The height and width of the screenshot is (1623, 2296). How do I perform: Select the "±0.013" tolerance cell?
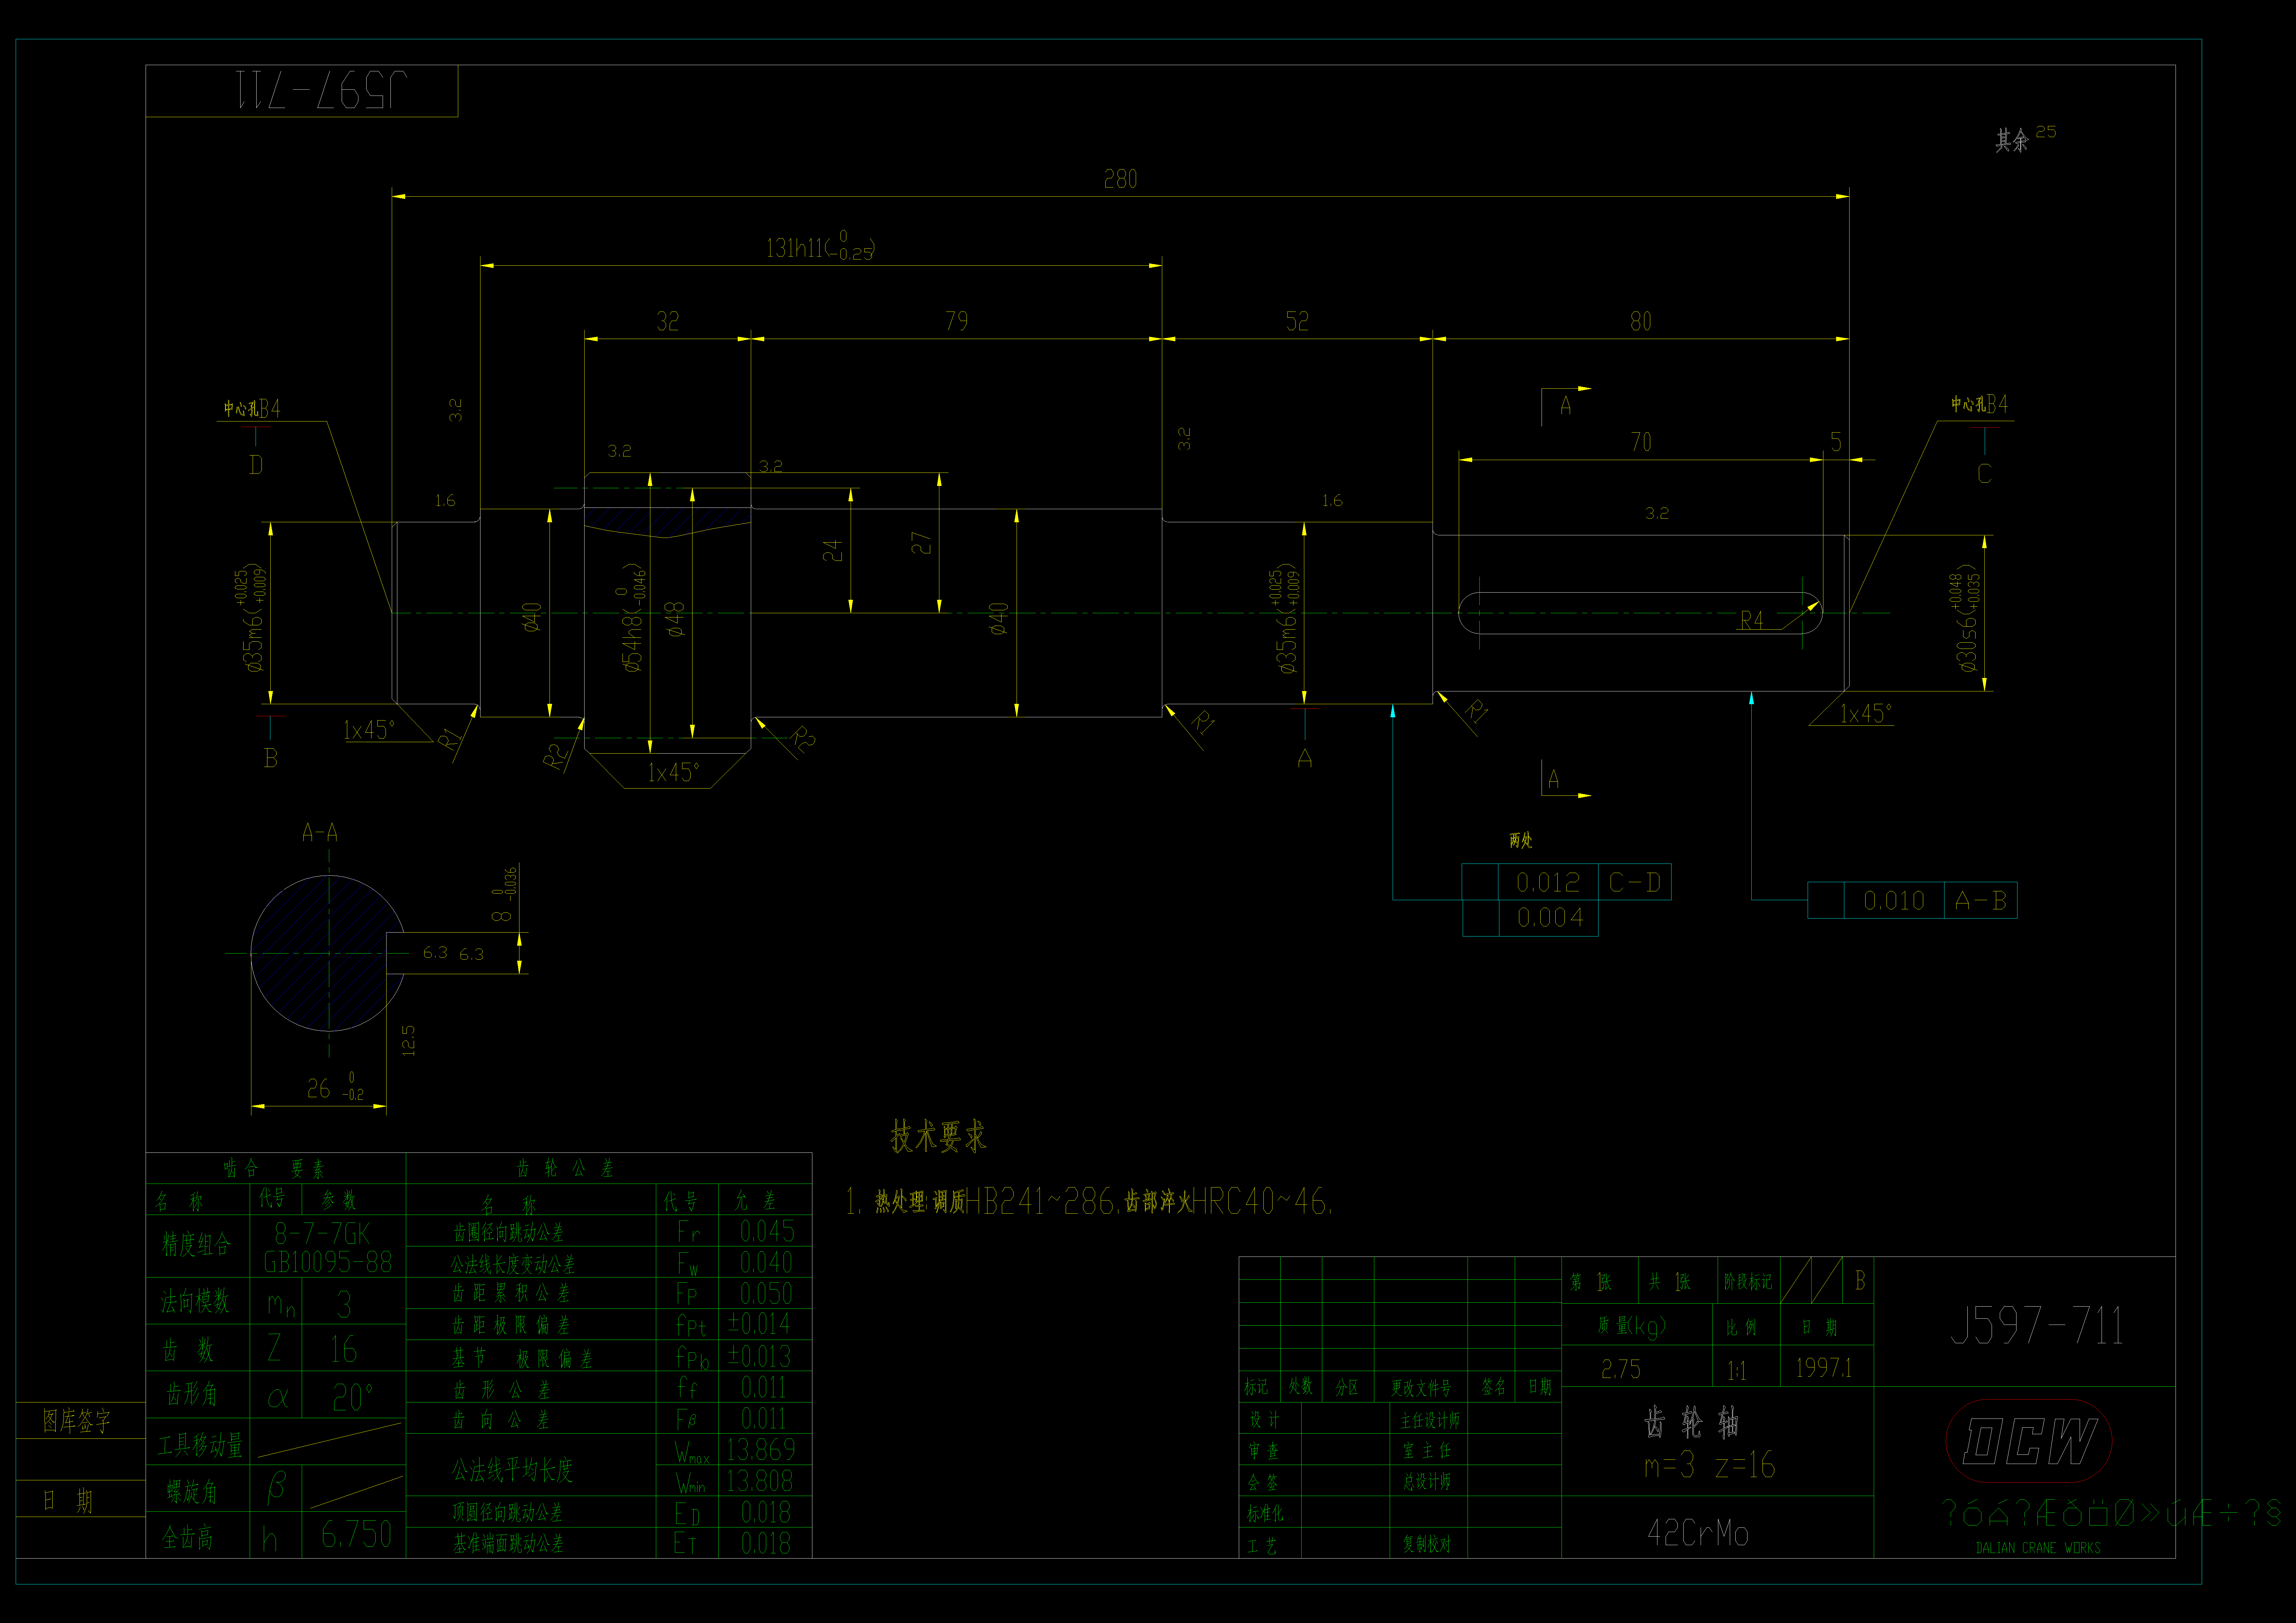pos(765,1356)
